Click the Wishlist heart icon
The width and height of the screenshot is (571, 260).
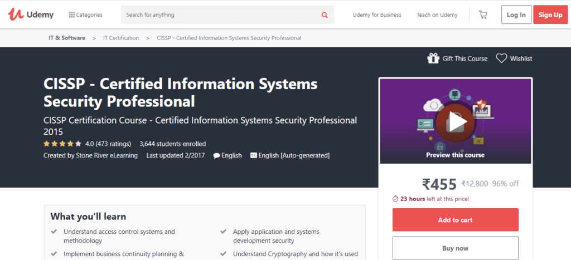point(501,58)
